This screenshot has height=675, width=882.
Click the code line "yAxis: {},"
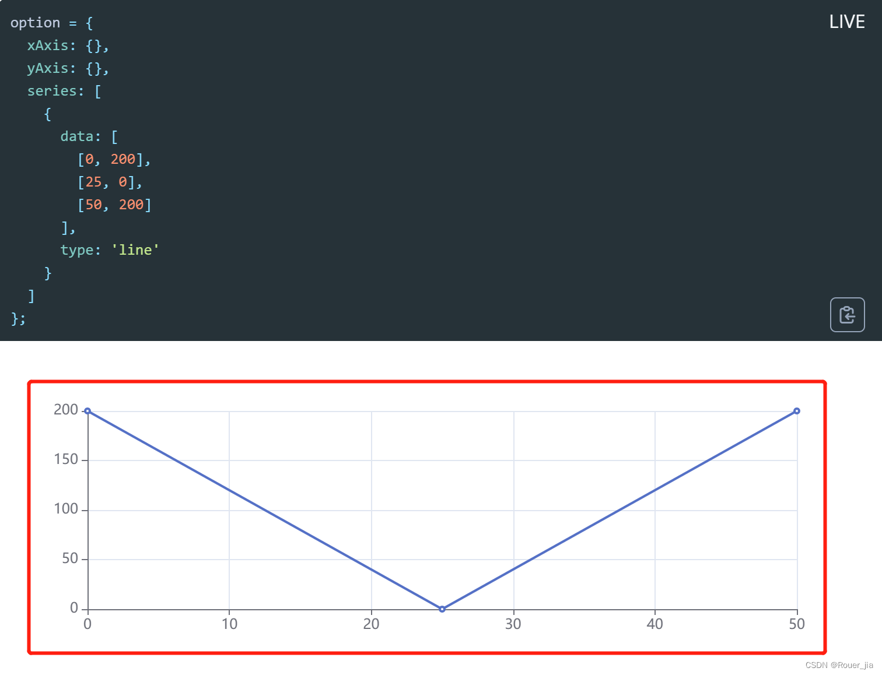(68, 68)
